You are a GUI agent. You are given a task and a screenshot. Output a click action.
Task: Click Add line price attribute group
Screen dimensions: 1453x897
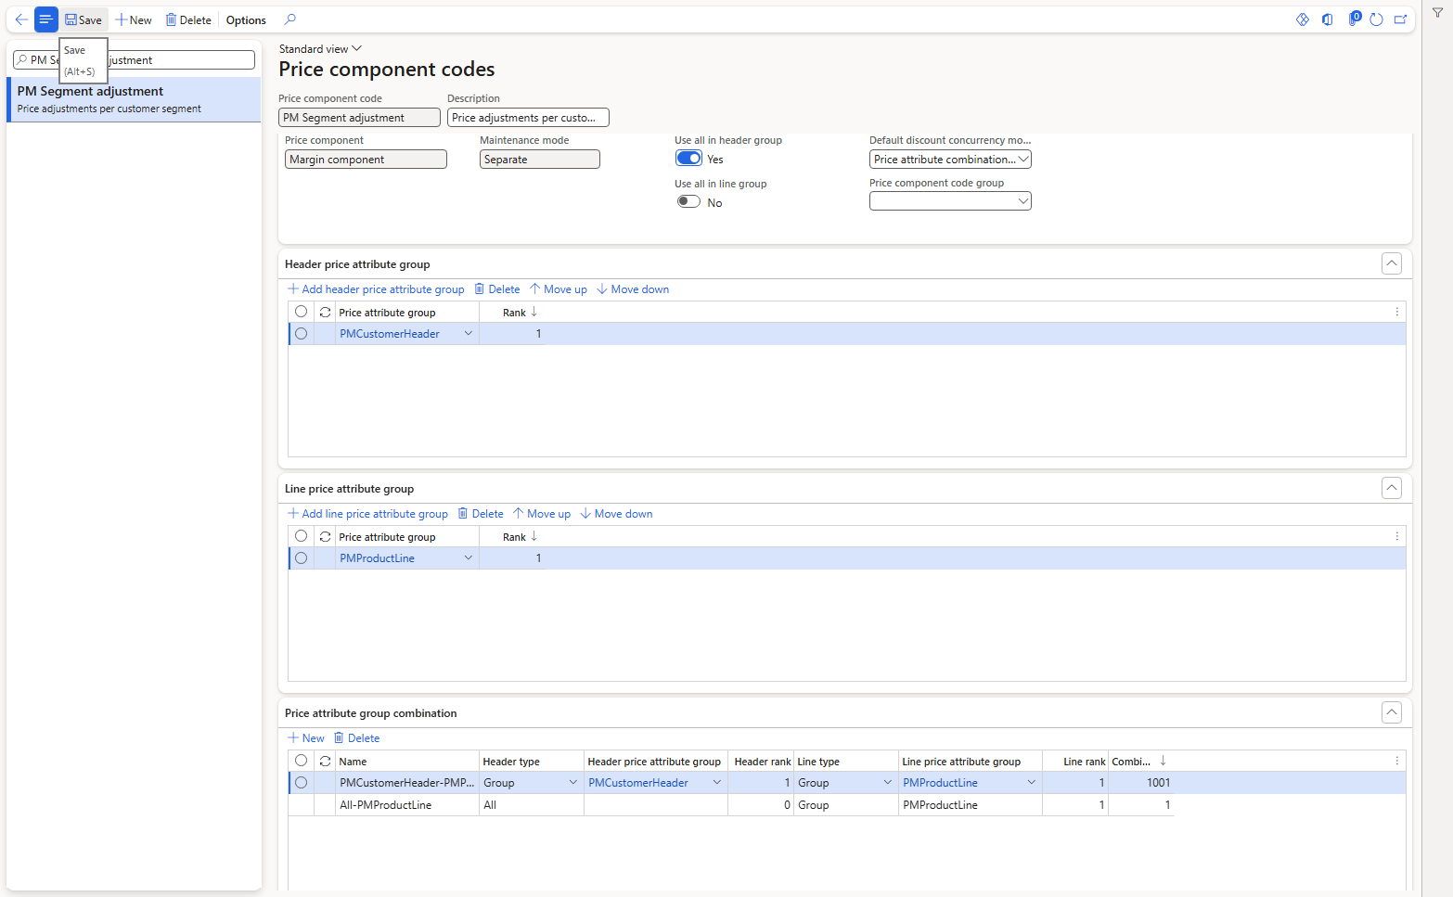click(367, 514)
